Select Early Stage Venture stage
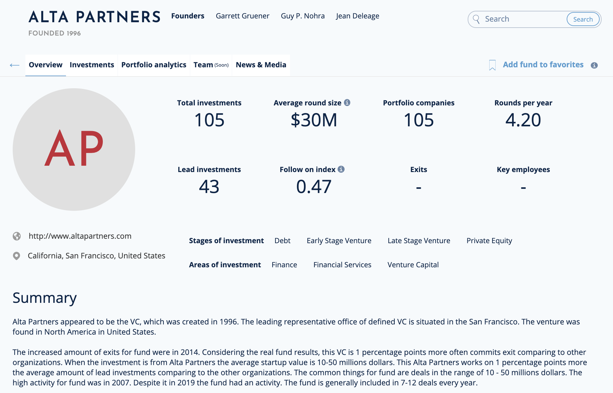The width and height of the screenshot is (613, 393). tap(339, 241)
